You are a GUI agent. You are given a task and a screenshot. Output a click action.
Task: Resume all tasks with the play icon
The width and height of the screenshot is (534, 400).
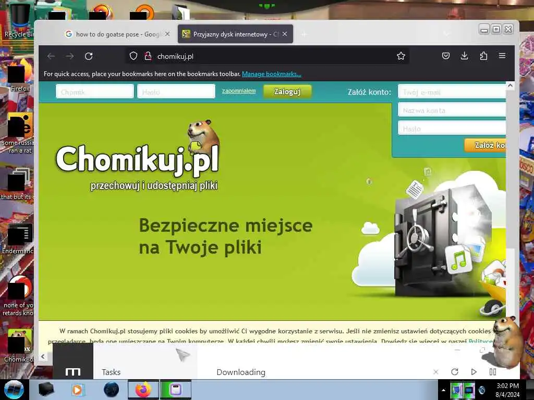474,372
